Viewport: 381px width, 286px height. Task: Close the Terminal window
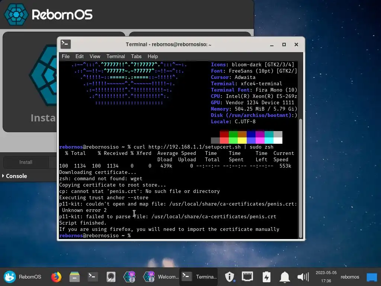tap(296, 45)
